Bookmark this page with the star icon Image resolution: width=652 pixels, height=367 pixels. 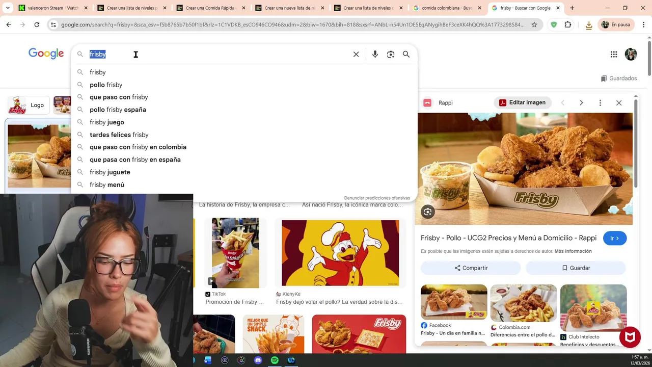click(534, 24)
